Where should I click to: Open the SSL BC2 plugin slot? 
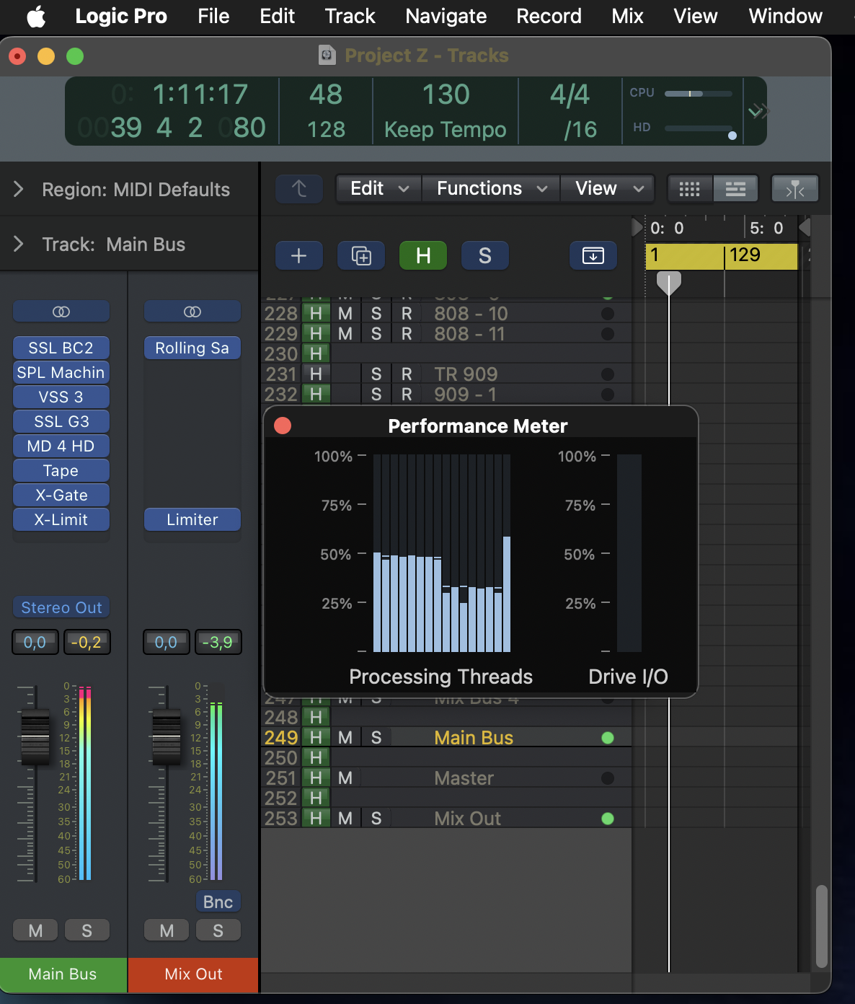(61, 348)
